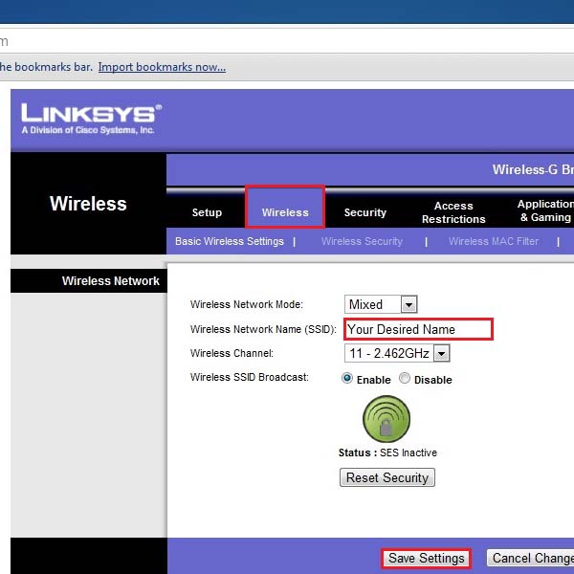This screenshot has height=574, width=574.
Task: Click the Import bookmarks now link
Action: pyautogui.click(x=162, y=67)
